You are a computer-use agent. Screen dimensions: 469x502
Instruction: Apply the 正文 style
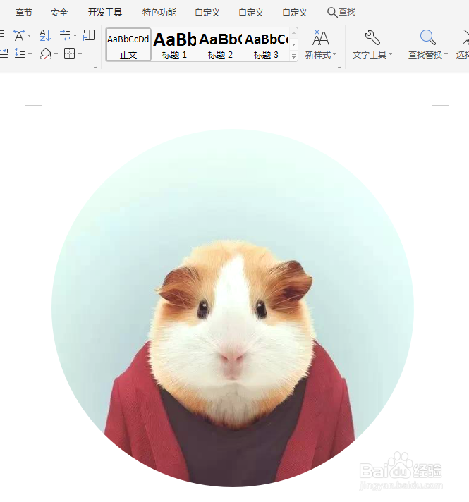(128, 44)
